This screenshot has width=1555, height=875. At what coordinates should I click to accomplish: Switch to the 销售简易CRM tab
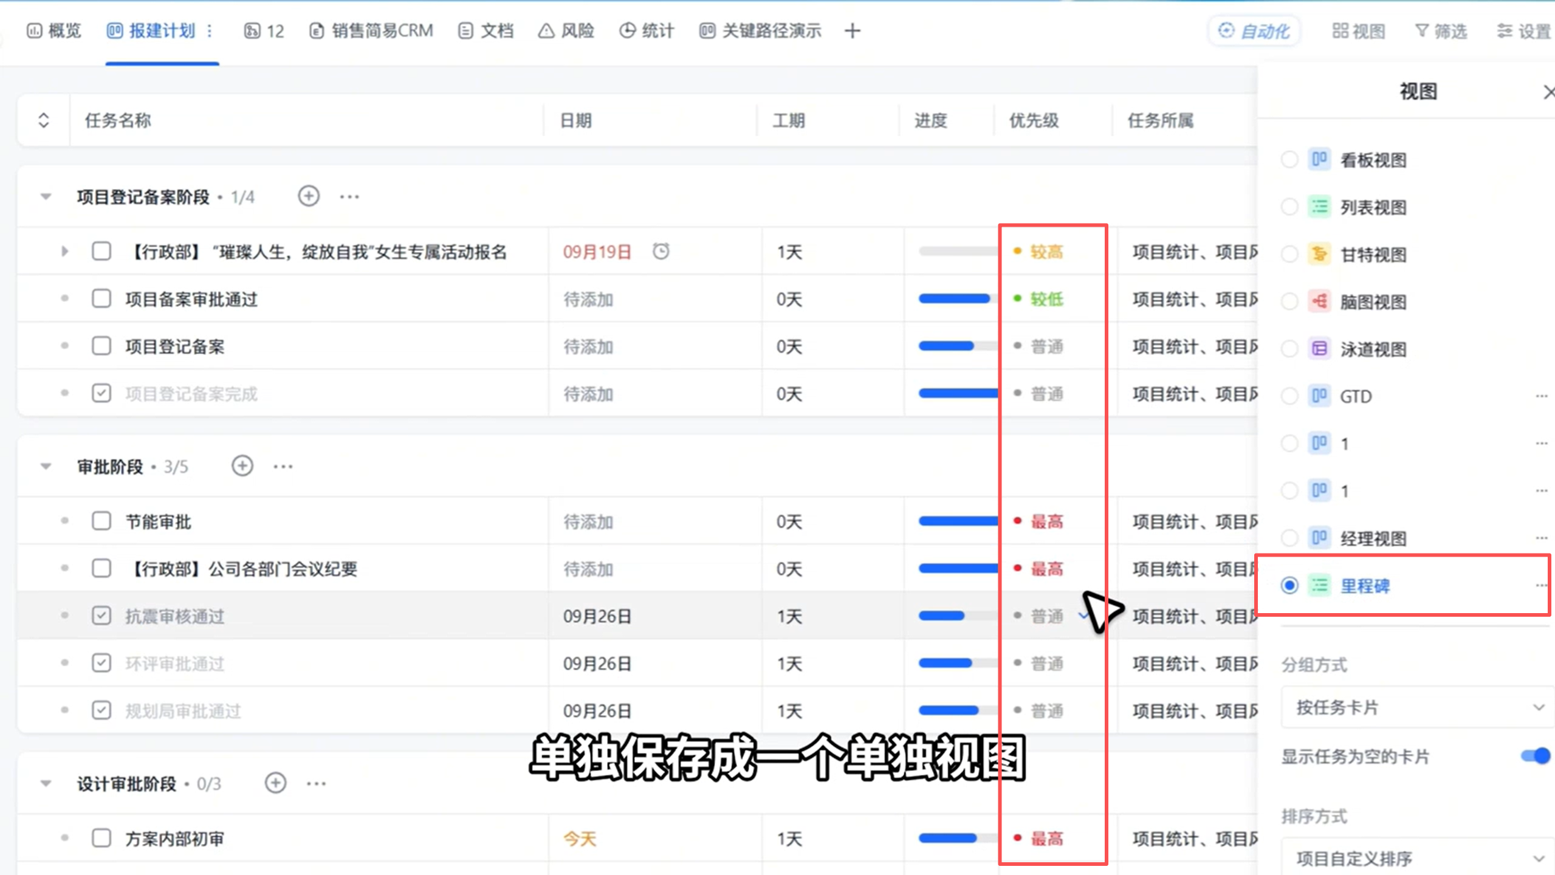click(371, 31)
